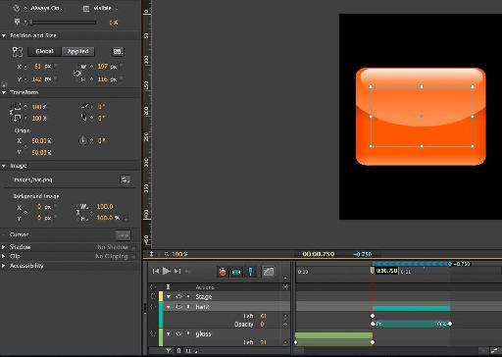Add keyframe diamond for hat2 Opacity
Screen dimensions: 502x357
click(285, 325)
